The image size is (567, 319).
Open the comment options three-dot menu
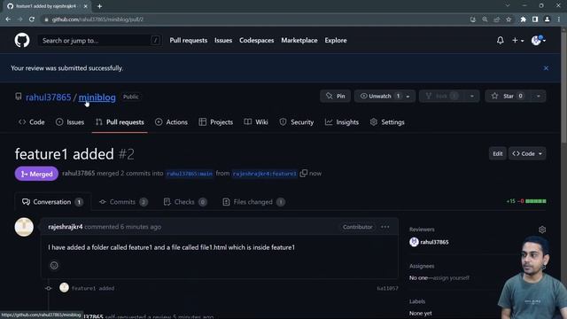coord(385,227)
